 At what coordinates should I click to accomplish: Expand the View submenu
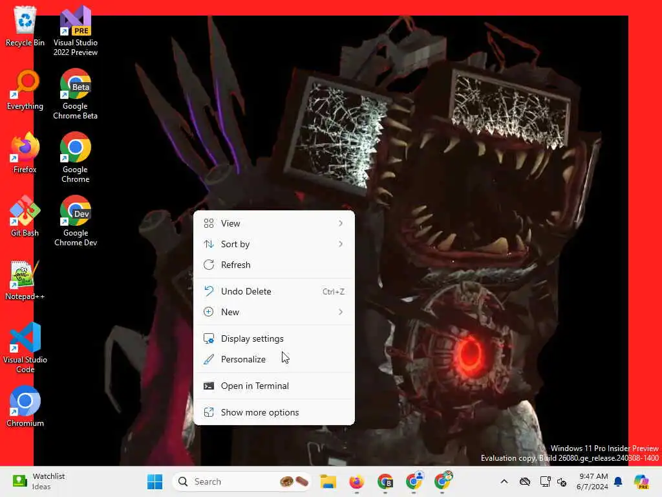click(273, 223)
